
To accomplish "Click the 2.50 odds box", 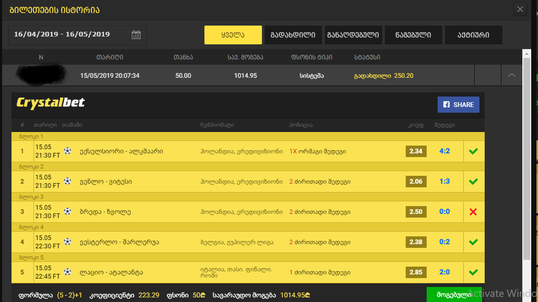I will 416,212.
